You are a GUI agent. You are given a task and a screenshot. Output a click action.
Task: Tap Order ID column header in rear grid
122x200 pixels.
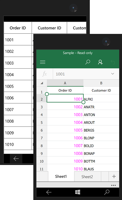click(18, 28)
